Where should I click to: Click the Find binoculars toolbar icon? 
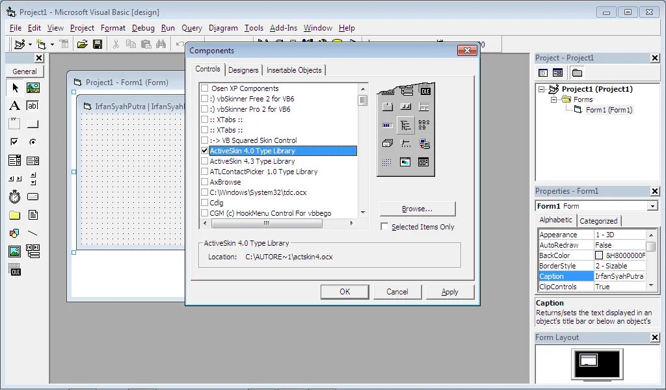click(x=161, y=44)
